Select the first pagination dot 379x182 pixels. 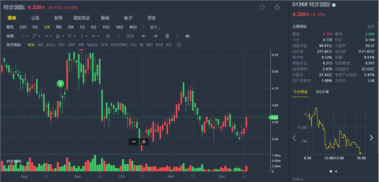pos(331,171)
